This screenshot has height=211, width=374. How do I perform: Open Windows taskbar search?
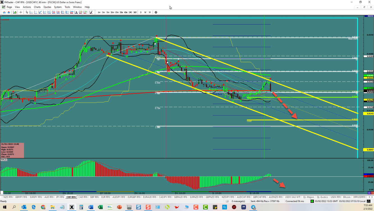tap(14, 207)
